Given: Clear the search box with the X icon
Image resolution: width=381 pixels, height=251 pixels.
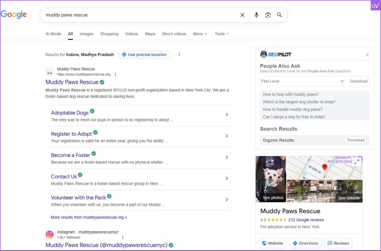Looking at the screenshot, I should tap(242, 15).
